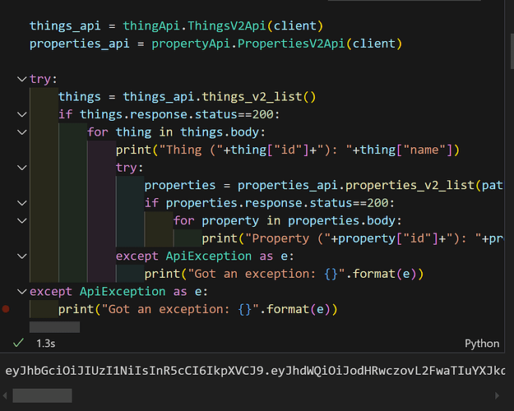This screenshot has width=514, height=411.
Task: Fold the inner 'except ApiException' block
Action: (x=21, y=256)
